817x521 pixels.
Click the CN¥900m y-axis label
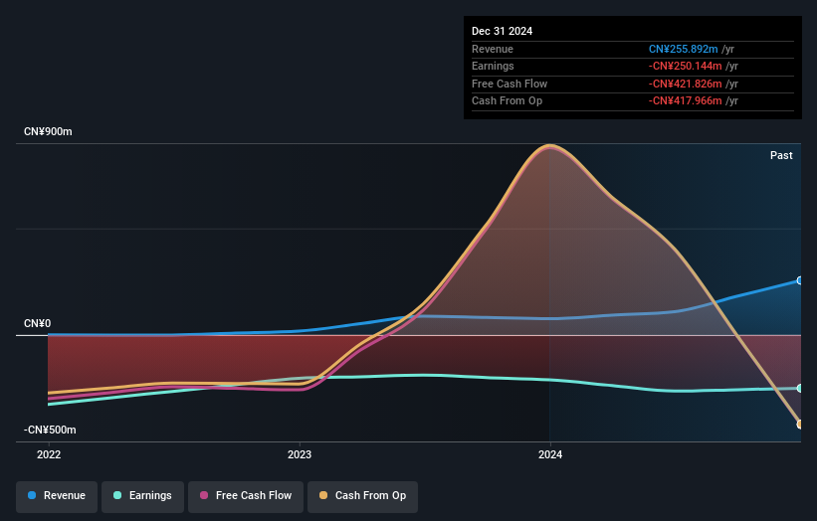pyautogui.click(x=48, y=131)
